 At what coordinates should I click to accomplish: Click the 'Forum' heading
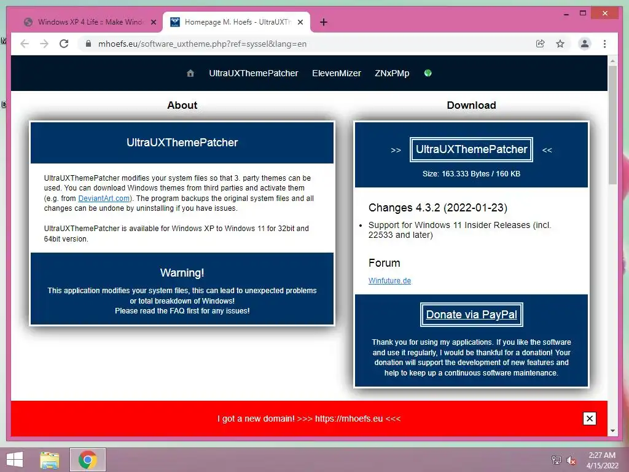[385, 263]
